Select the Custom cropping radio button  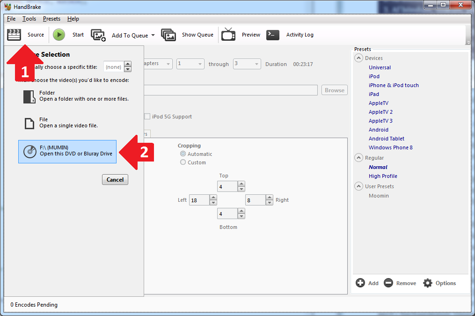pyautogui.click(x=183, y=162)
